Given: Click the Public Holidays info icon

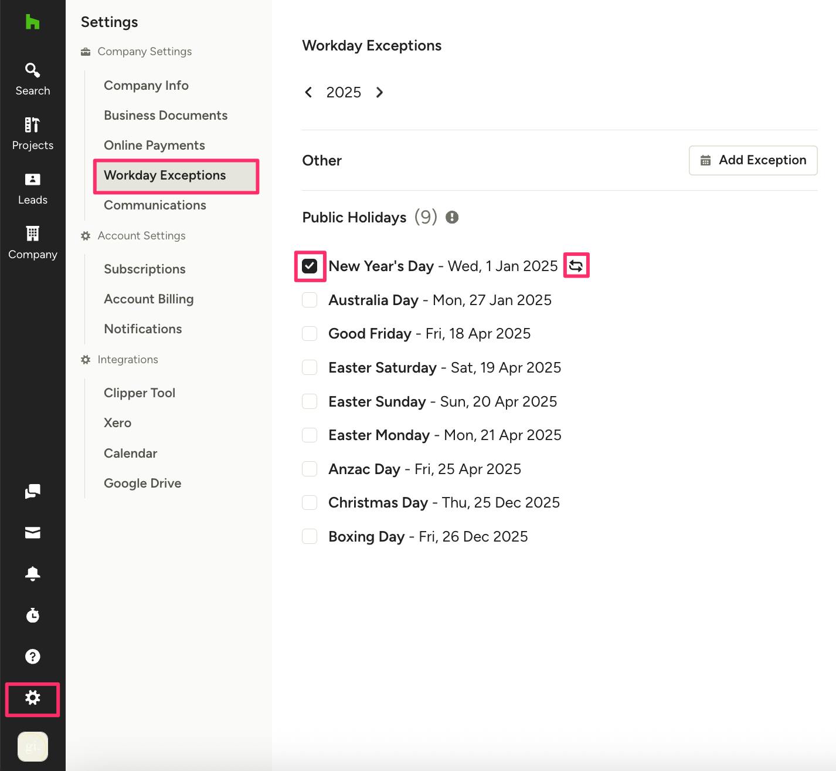Looking at the screenshot, I should [451, 218].
